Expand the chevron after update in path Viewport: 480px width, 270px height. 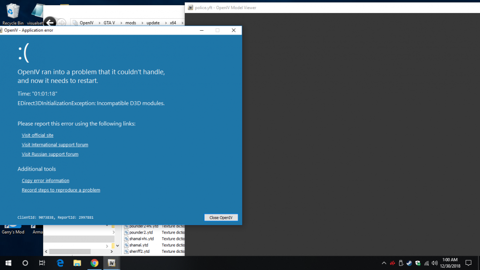pyautogui.click(x=166, y=23)
